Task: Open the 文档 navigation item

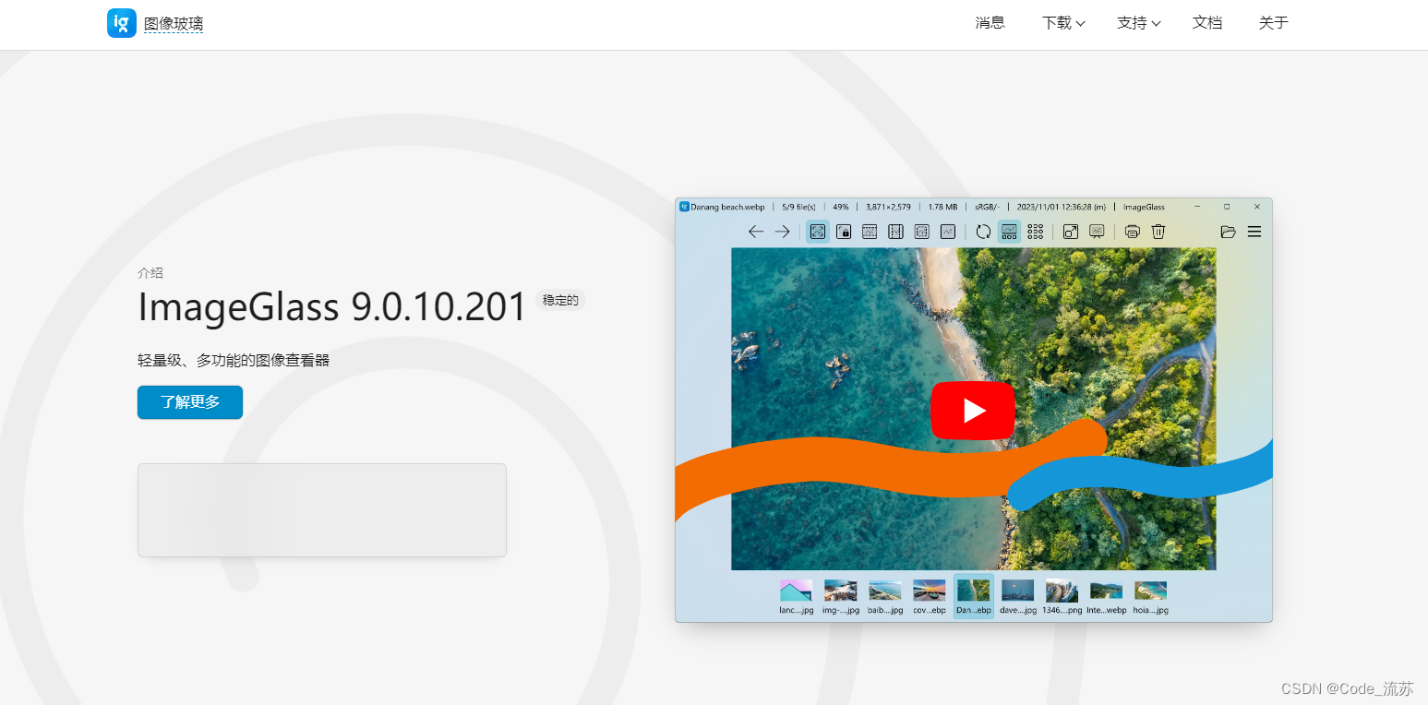Action: (1207, 23)
